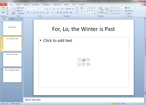Screen dimensions: 146x105
Task: Open the Shape Effects dropdown
Action: coord(116,14)
